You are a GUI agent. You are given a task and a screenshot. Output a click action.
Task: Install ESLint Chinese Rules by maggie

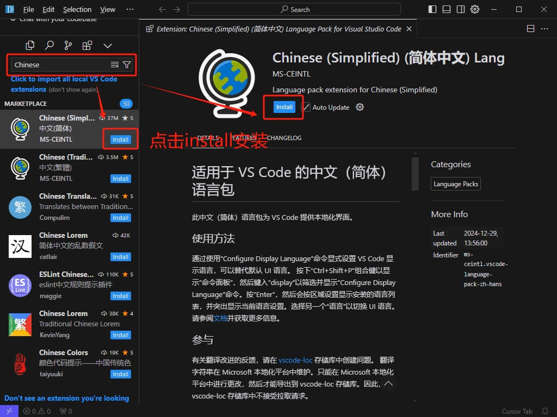[120, 296]
